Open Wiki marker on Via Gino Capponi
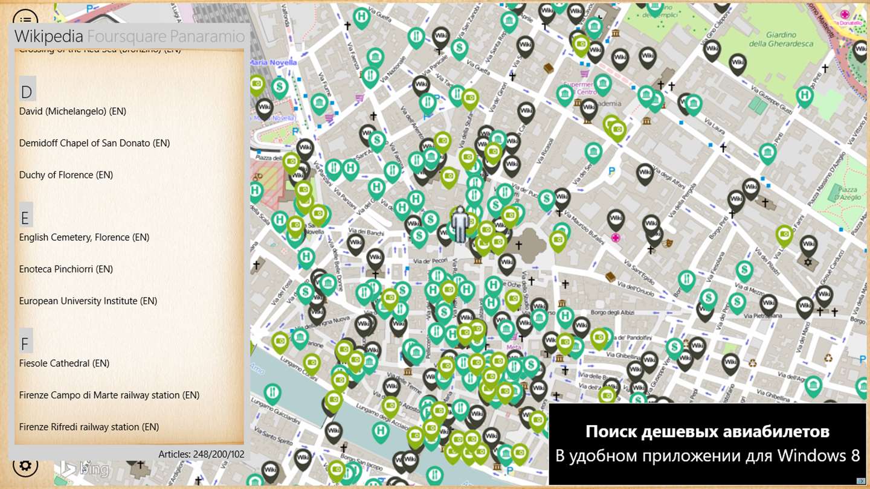 [712, 50]
